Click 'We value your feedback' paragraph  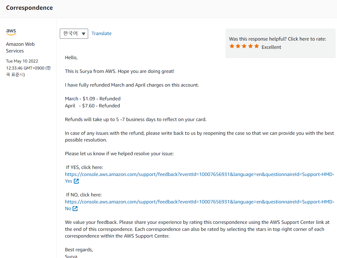tap(197, 229)
